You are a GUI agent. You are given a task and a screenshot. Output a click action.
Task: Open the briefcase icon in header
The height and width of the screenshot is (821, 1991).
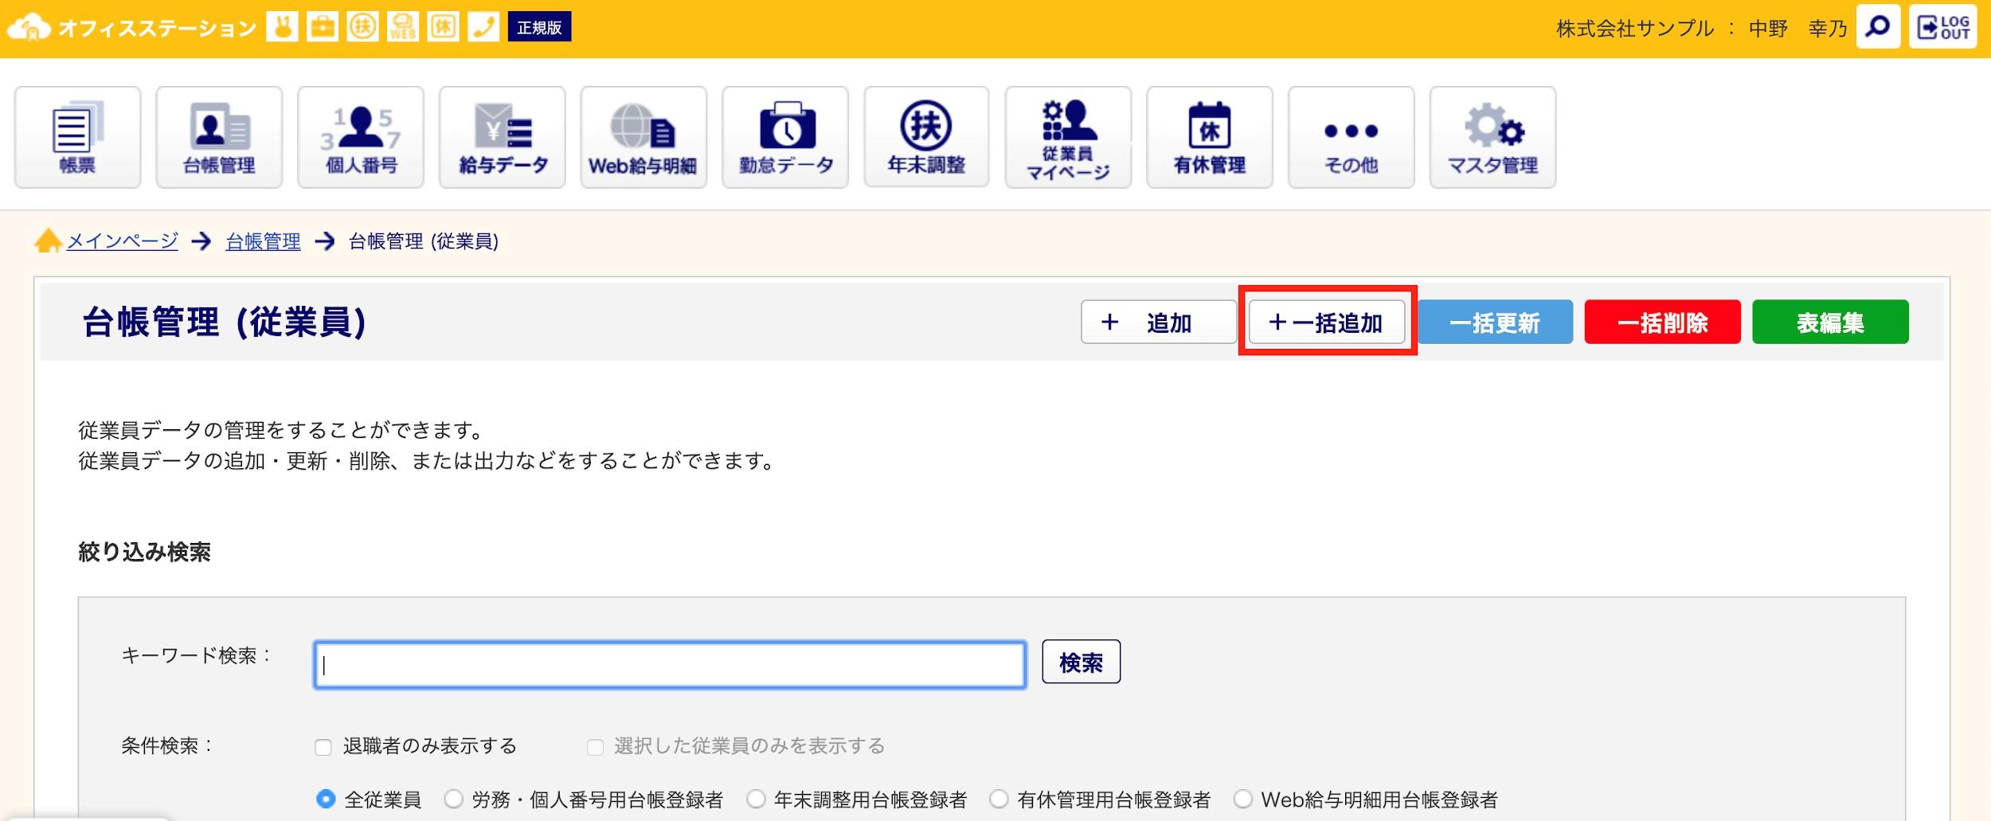[323, 27]
